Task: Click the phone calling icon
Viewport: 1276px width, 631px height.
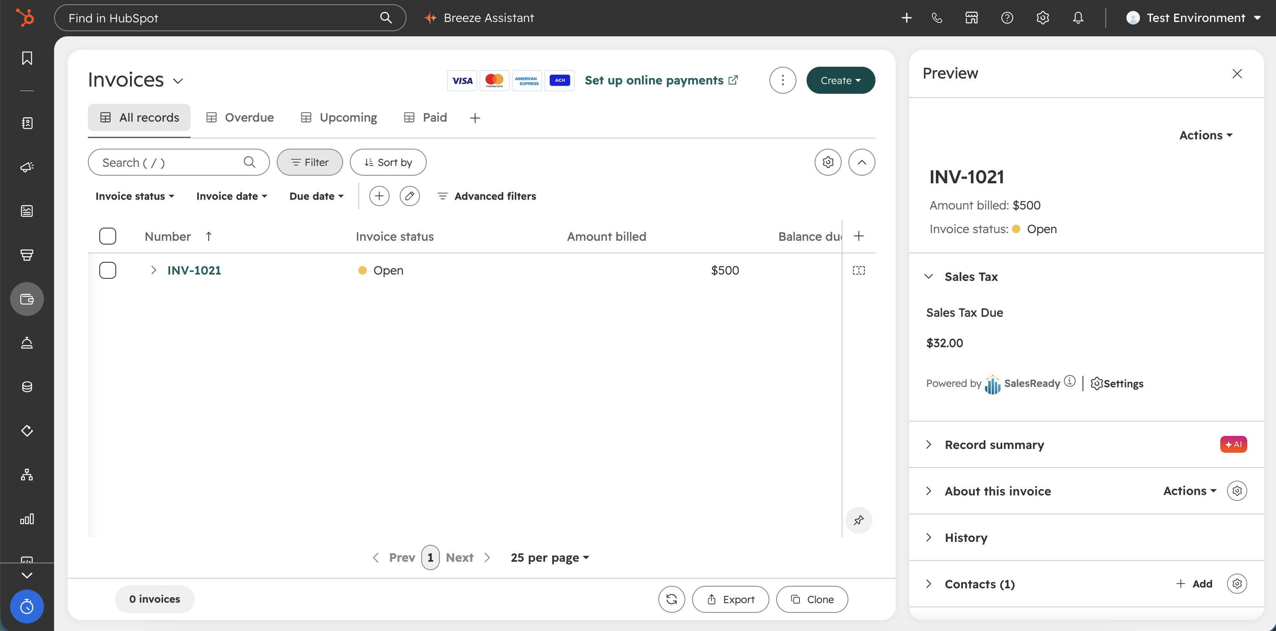Action: tap(937, 18)
